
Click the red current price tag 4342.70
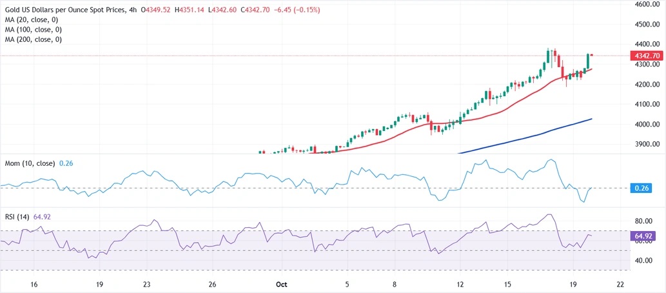[647, 56]
